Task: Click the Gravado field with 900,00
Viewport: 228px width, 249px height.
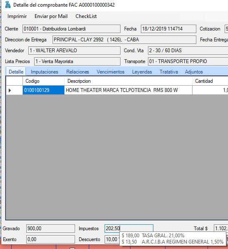Action: click(x=50, y=229)
